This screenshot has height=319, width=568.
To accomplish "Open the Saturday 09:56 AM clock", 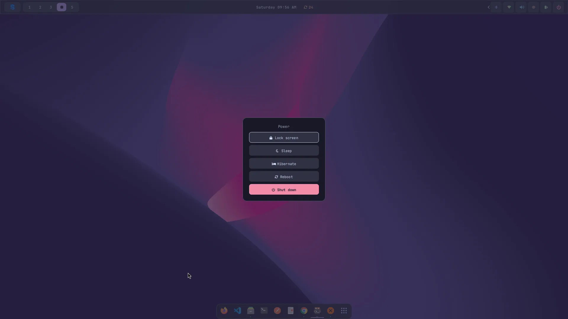I will pos(276,7).
